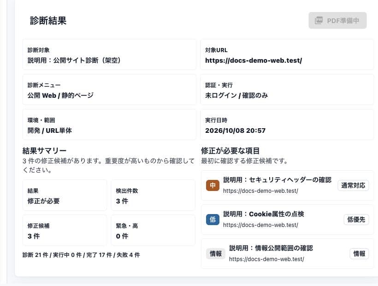
Task: Click the 通常対応 priority tag
Action: (x=353, y=185)
